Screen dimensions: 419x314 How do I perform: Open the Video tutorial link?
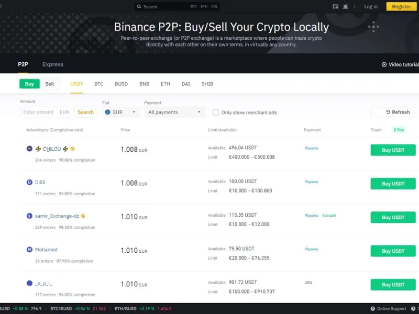tap(400, 64)
